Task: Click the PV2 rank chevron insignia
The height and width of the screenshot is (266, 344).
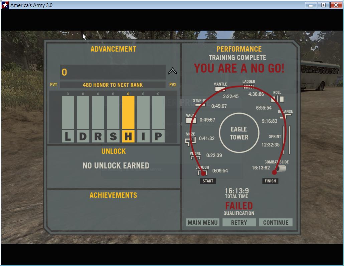Action: coord(173,71)
